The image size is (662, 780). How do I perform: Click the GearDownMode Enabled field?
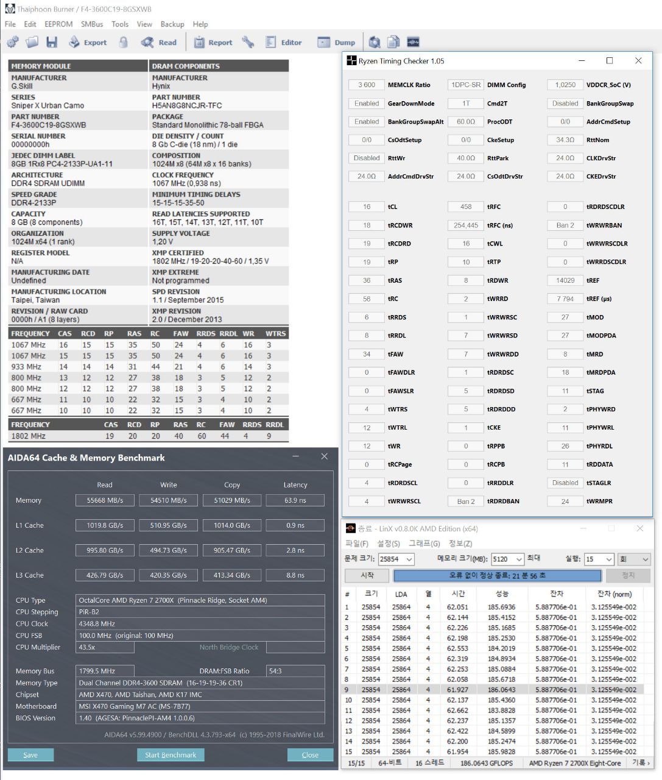click(367, 103)
